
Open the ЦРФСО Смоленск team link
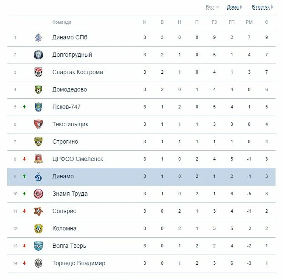pos(78,159)
